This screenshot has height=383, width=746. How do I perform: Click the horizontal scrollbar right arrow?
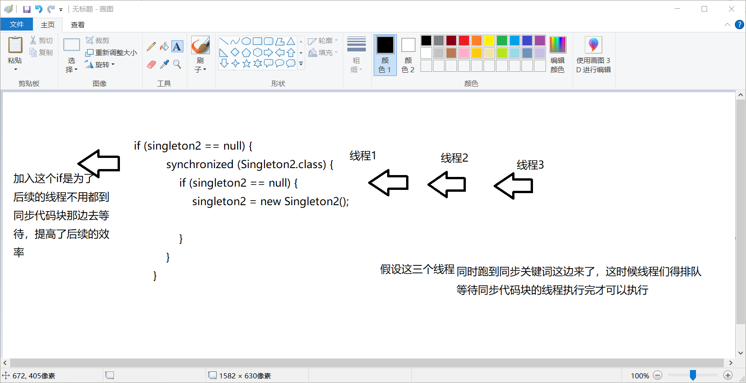(x=731, y=363)
